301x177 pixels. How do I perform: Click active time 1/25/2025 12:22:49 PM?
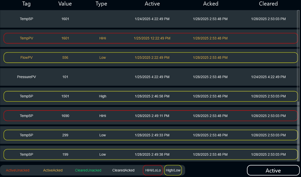[x=152, y=38]
